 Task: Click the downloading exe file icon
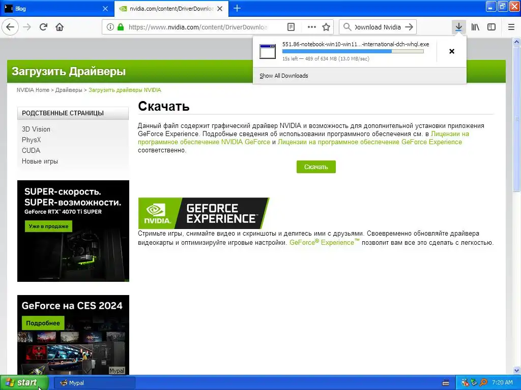[x=268, y=51]
